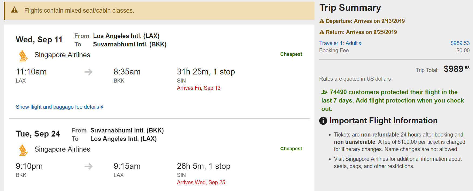473x191 pixels.
Task: Click the double chevron next to Traveler 1: Adult
Action: 360,43
